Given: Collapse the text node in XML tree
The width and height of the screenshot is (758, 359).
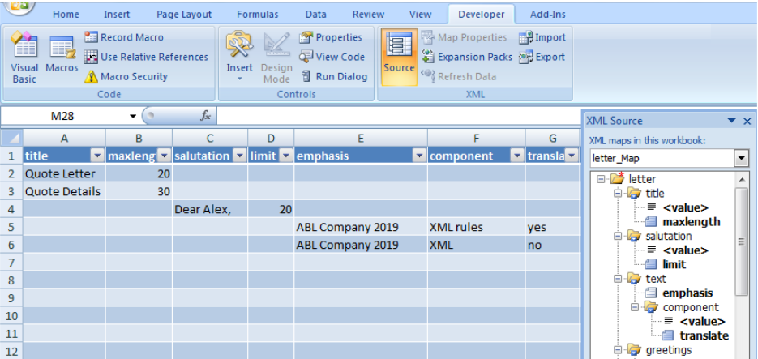Looking at the screenshot, I should pyautogui.click(x=617, y=278).
